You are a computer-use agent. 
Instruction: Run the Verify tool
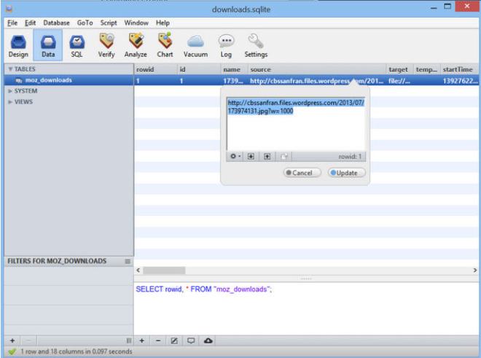(x=106, y=46)
